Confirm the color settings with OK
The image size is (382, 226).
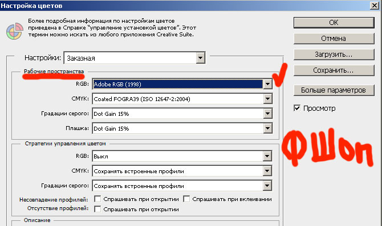[334, 23]
